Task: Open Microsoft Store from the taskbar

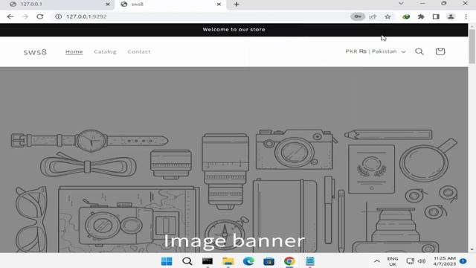Action: (x=268, y=261)
